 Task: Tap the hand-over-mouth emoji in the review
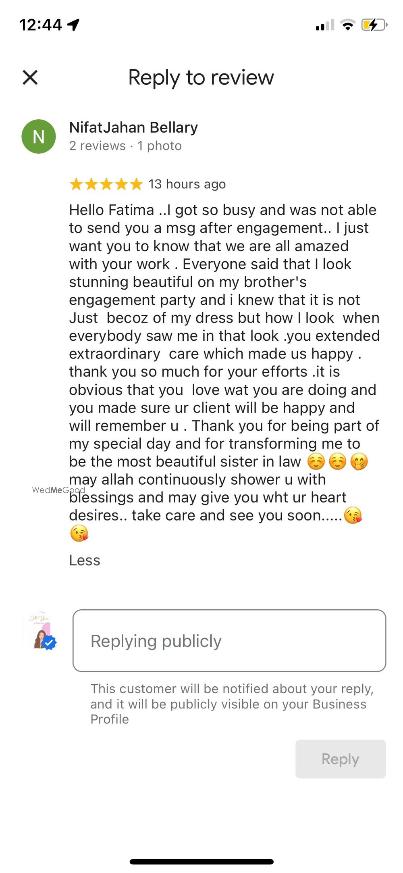(x=359, y=462)
